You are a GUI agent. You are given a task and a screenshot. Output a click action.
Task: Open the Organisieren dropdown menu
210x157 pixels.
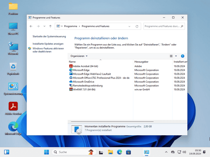79,56
